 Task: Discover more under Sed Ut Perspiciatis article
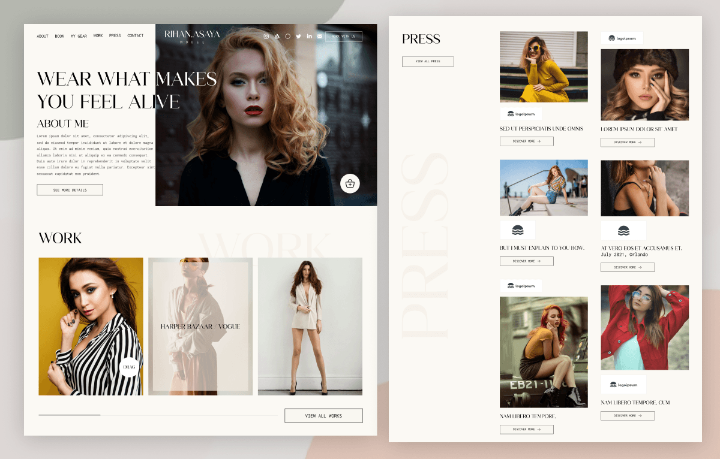click(x=526, y=141)
